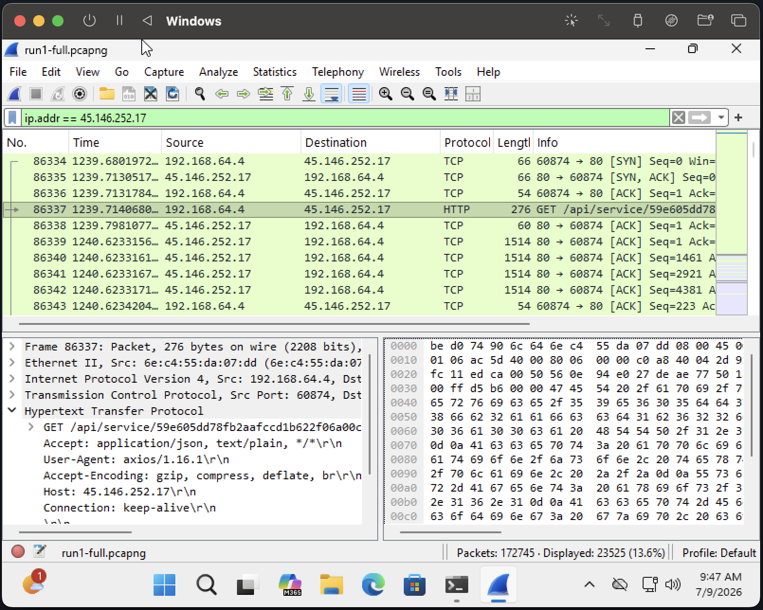Open Microsoft Edge from taskbar
This screenshot has width=763, height=610.
pyautogui.click(x=373, y=585)
